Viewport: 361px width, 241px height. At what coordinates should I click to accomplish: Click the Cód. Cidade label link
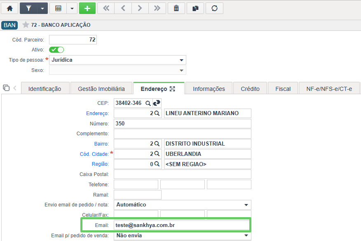(x=94, y=154)
